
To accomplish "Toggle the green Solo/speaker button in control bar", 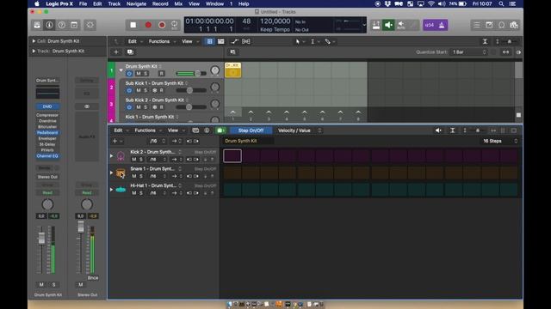I will [x=388, y=25].
